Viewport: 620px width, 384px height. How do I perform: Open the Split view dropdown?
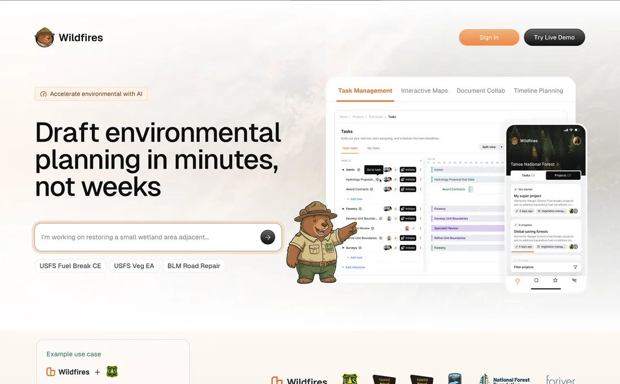pos(492,147)
